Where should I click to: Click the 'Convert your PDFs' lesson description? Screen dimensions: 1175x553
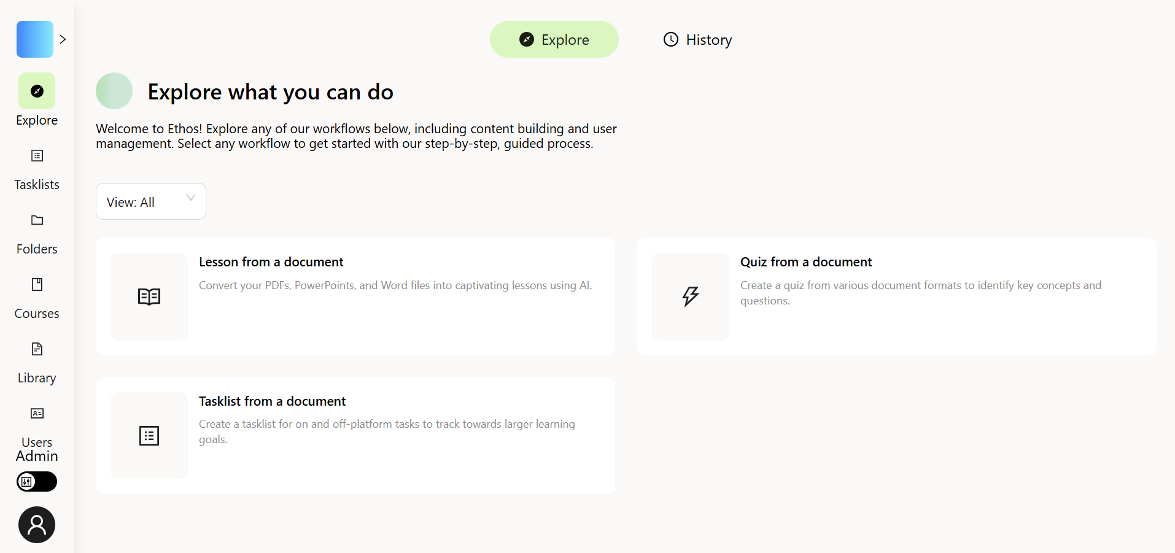(395, 285)
